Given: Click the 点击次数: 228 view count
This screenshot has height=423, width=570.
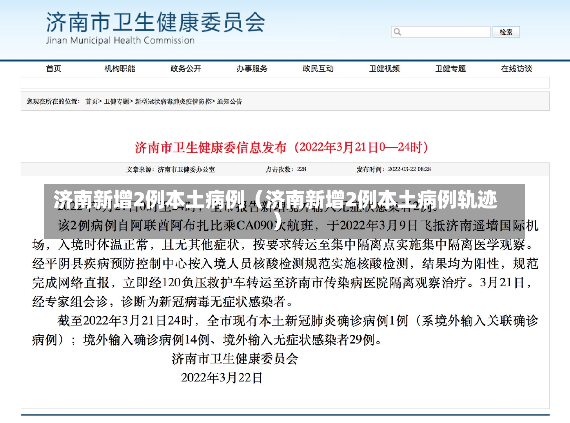Looking at the screenshot, I should coord(286,170).
